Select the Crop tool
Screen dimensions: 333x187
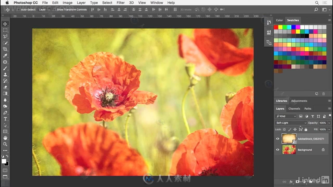point(5,49)
